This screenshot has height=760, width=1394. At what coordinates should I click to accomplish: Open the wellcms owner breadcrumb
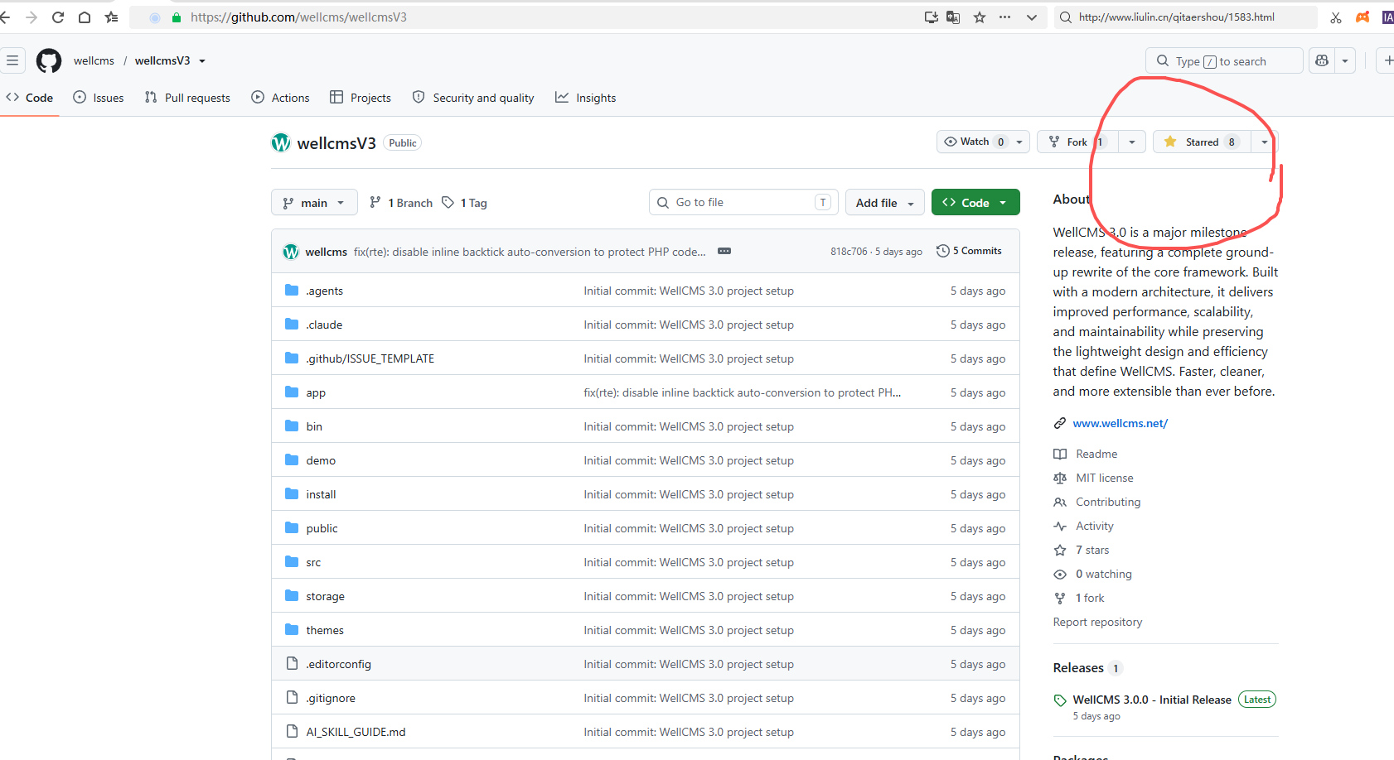tap(94, 60)
